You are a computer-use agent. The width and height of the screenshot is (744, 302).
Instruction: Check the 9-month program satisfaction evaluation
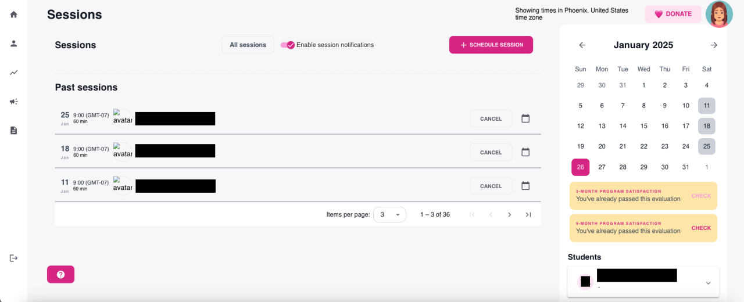click(701, 228)
